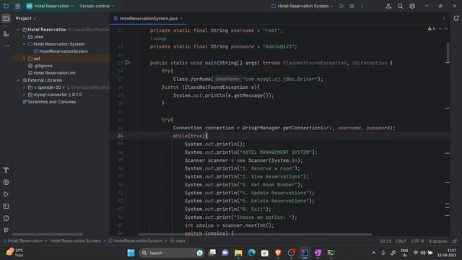Click project panel horizontal scrollbar

pyautogui.click(x=48, y=234)
